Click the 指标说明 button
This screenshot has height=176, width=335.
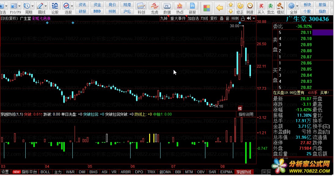[246, 114]
